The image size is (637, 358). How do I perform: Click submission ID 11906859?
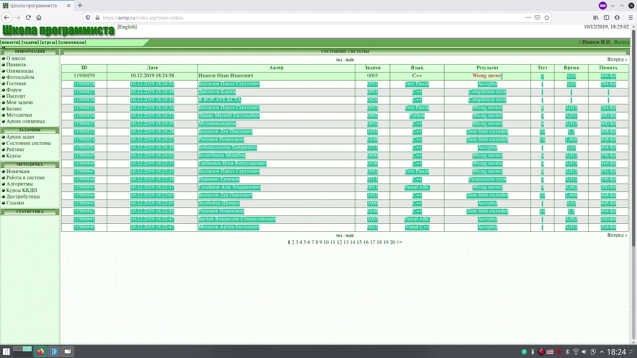(x=84, y=76)
